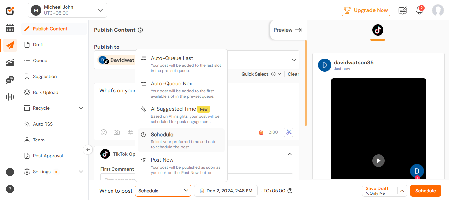Viewport: 449px width, 200px height.
Task: Choose Auto-Queue Next option
Action: click(x=181, y=90)
